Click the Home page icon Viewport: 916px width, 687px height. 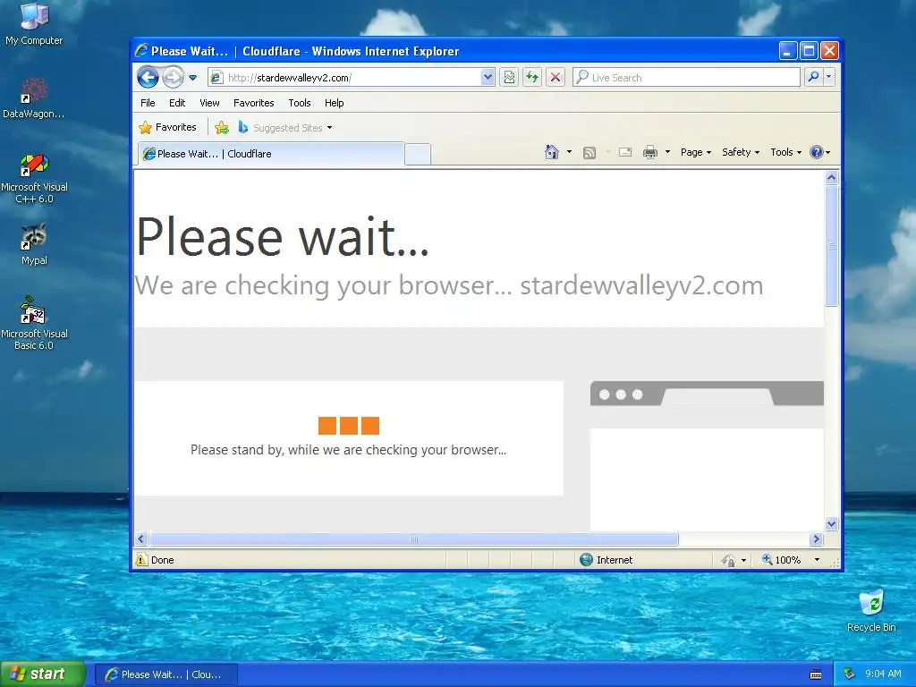click(551, 152)
